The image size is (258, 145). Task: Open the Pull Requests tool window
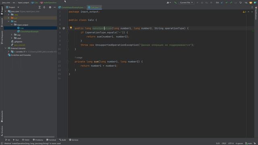[2, 37]
